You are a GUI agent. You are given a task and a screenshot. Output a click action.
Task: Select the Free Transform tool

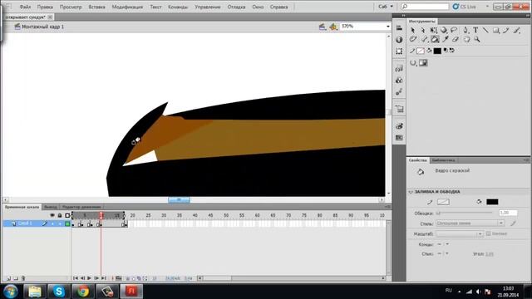(x=433, y=31)
